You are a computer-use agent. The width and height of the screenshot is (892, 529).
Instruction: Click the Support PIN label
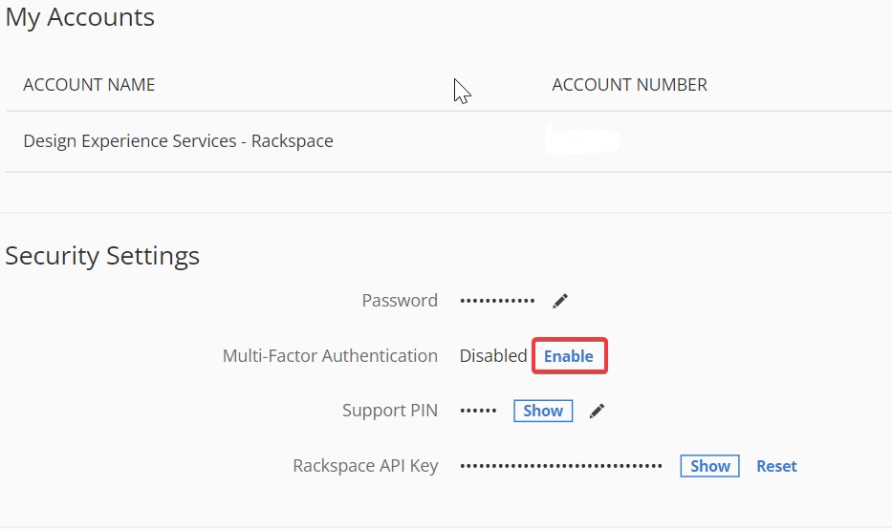(390, 411)
